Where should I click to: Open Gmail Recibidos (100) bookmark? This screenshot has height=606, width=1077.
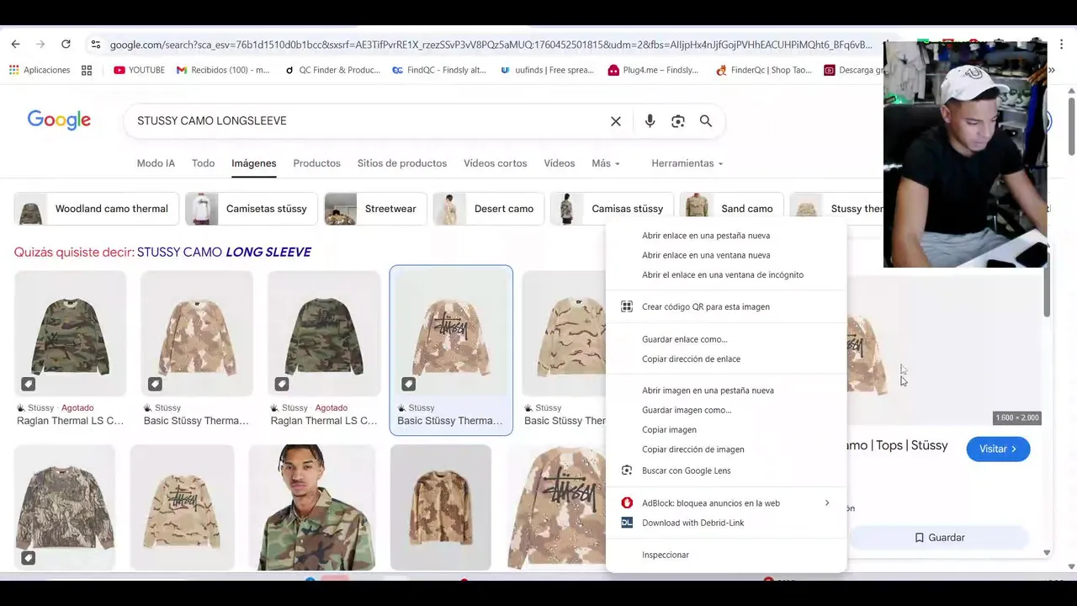(x=223, y=70)
